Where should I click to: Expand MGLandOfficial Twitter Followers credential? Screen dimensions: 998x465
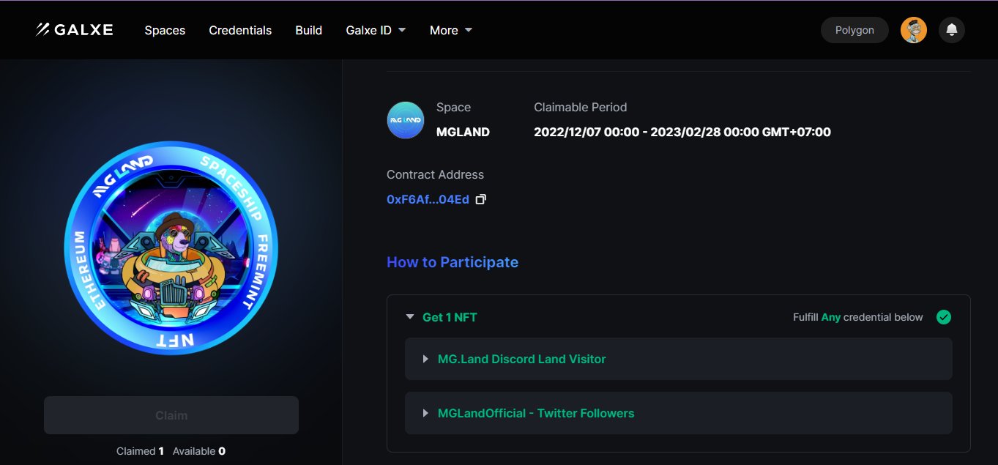678,413
